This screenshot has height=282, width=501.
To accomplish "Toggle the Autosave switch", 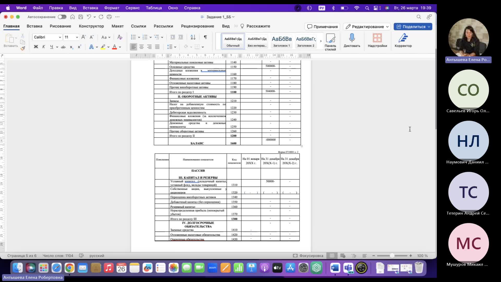I will click(x=62, y=17).
